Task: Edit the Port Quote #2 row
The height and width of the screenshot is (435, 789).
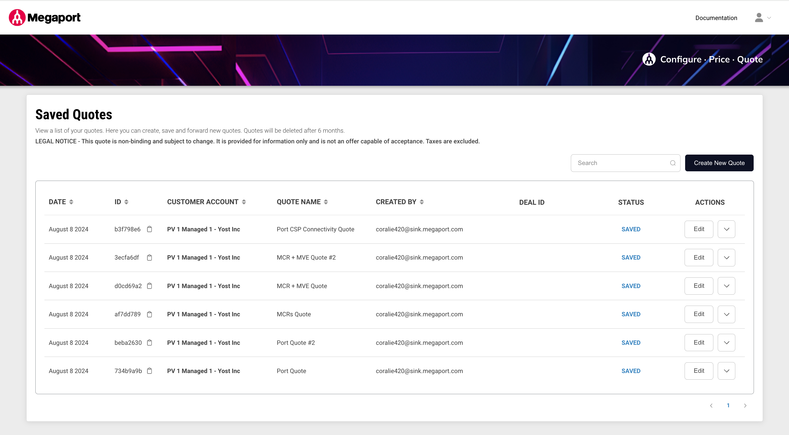Action: coord(699,342)
